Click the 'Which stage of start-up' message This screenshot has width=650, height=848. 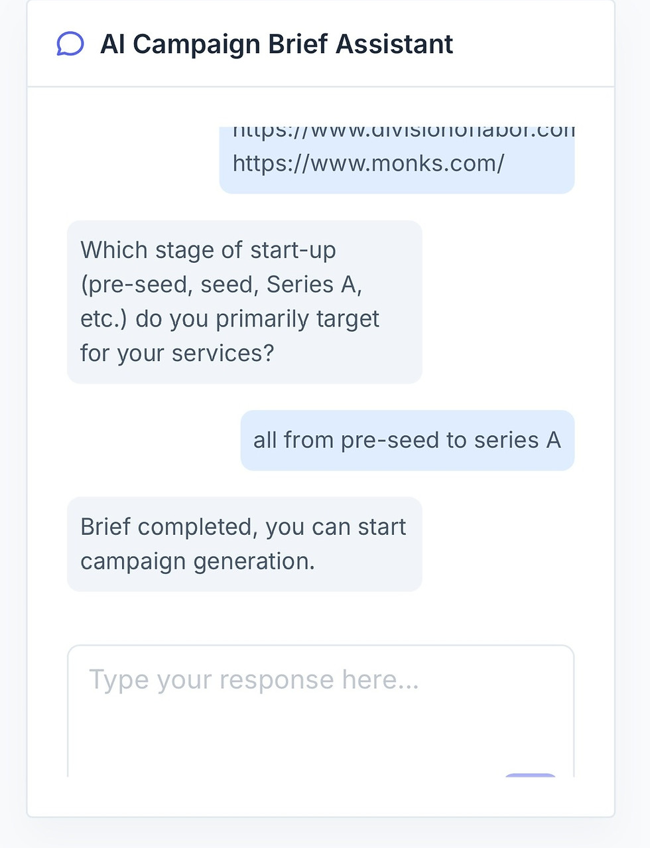244,301
